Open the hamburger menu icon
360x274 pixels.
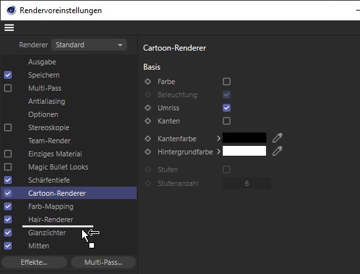tap(9, 28)
